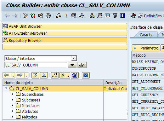The width and height of the screenshot is (164, 121).
Task: Click the Filter funnel icon
Action: [x=115, y=15]
